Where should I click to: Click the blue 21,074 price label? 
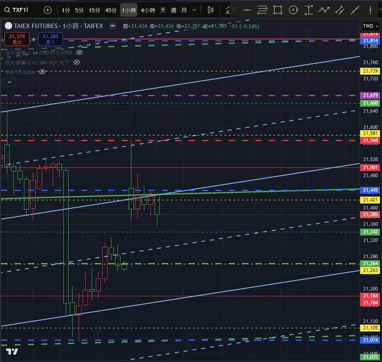point(370,340)
